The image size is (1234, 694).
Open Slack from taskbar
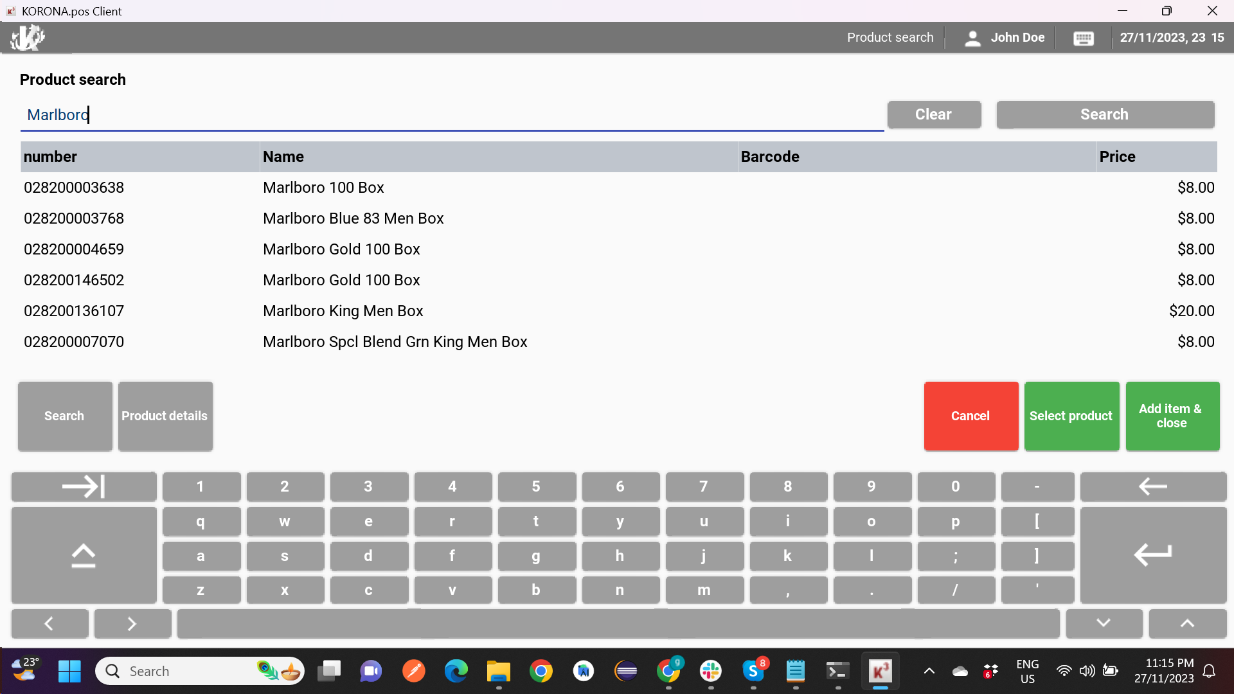click(x=711, y=672)
